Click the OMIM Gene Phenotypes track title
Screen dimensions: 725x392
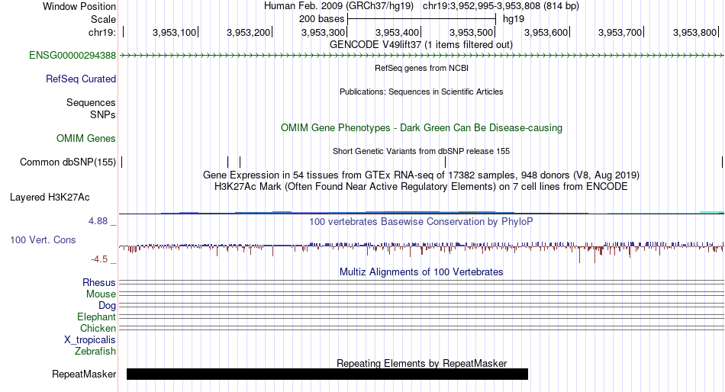tap(421, 128)
